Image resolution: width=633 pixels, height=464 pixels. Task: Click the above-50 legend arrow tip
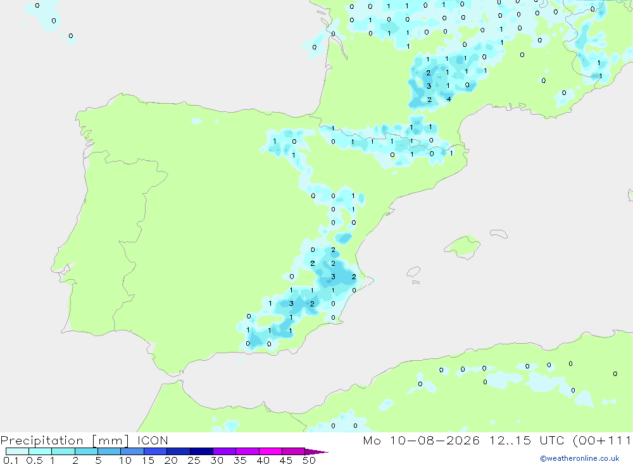[x=317, y=452]
